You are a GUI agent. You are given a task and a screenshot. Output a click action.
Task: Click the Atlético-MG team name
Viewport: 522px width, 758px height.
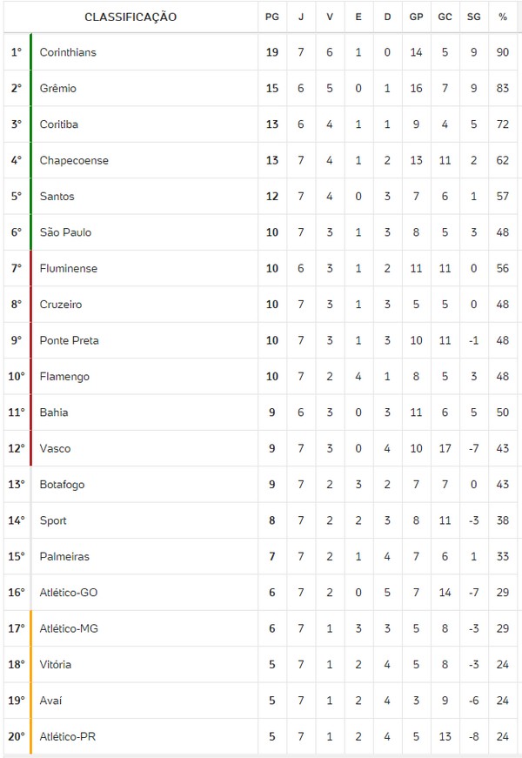coord(70,628)
